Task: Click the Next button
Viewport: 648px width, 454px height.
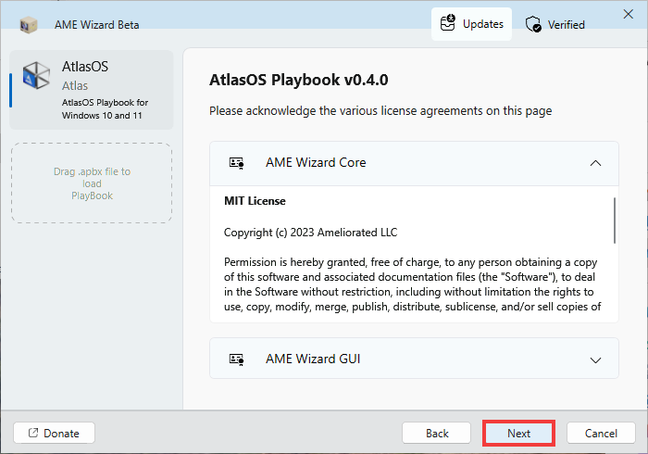Action: [518, 434]
